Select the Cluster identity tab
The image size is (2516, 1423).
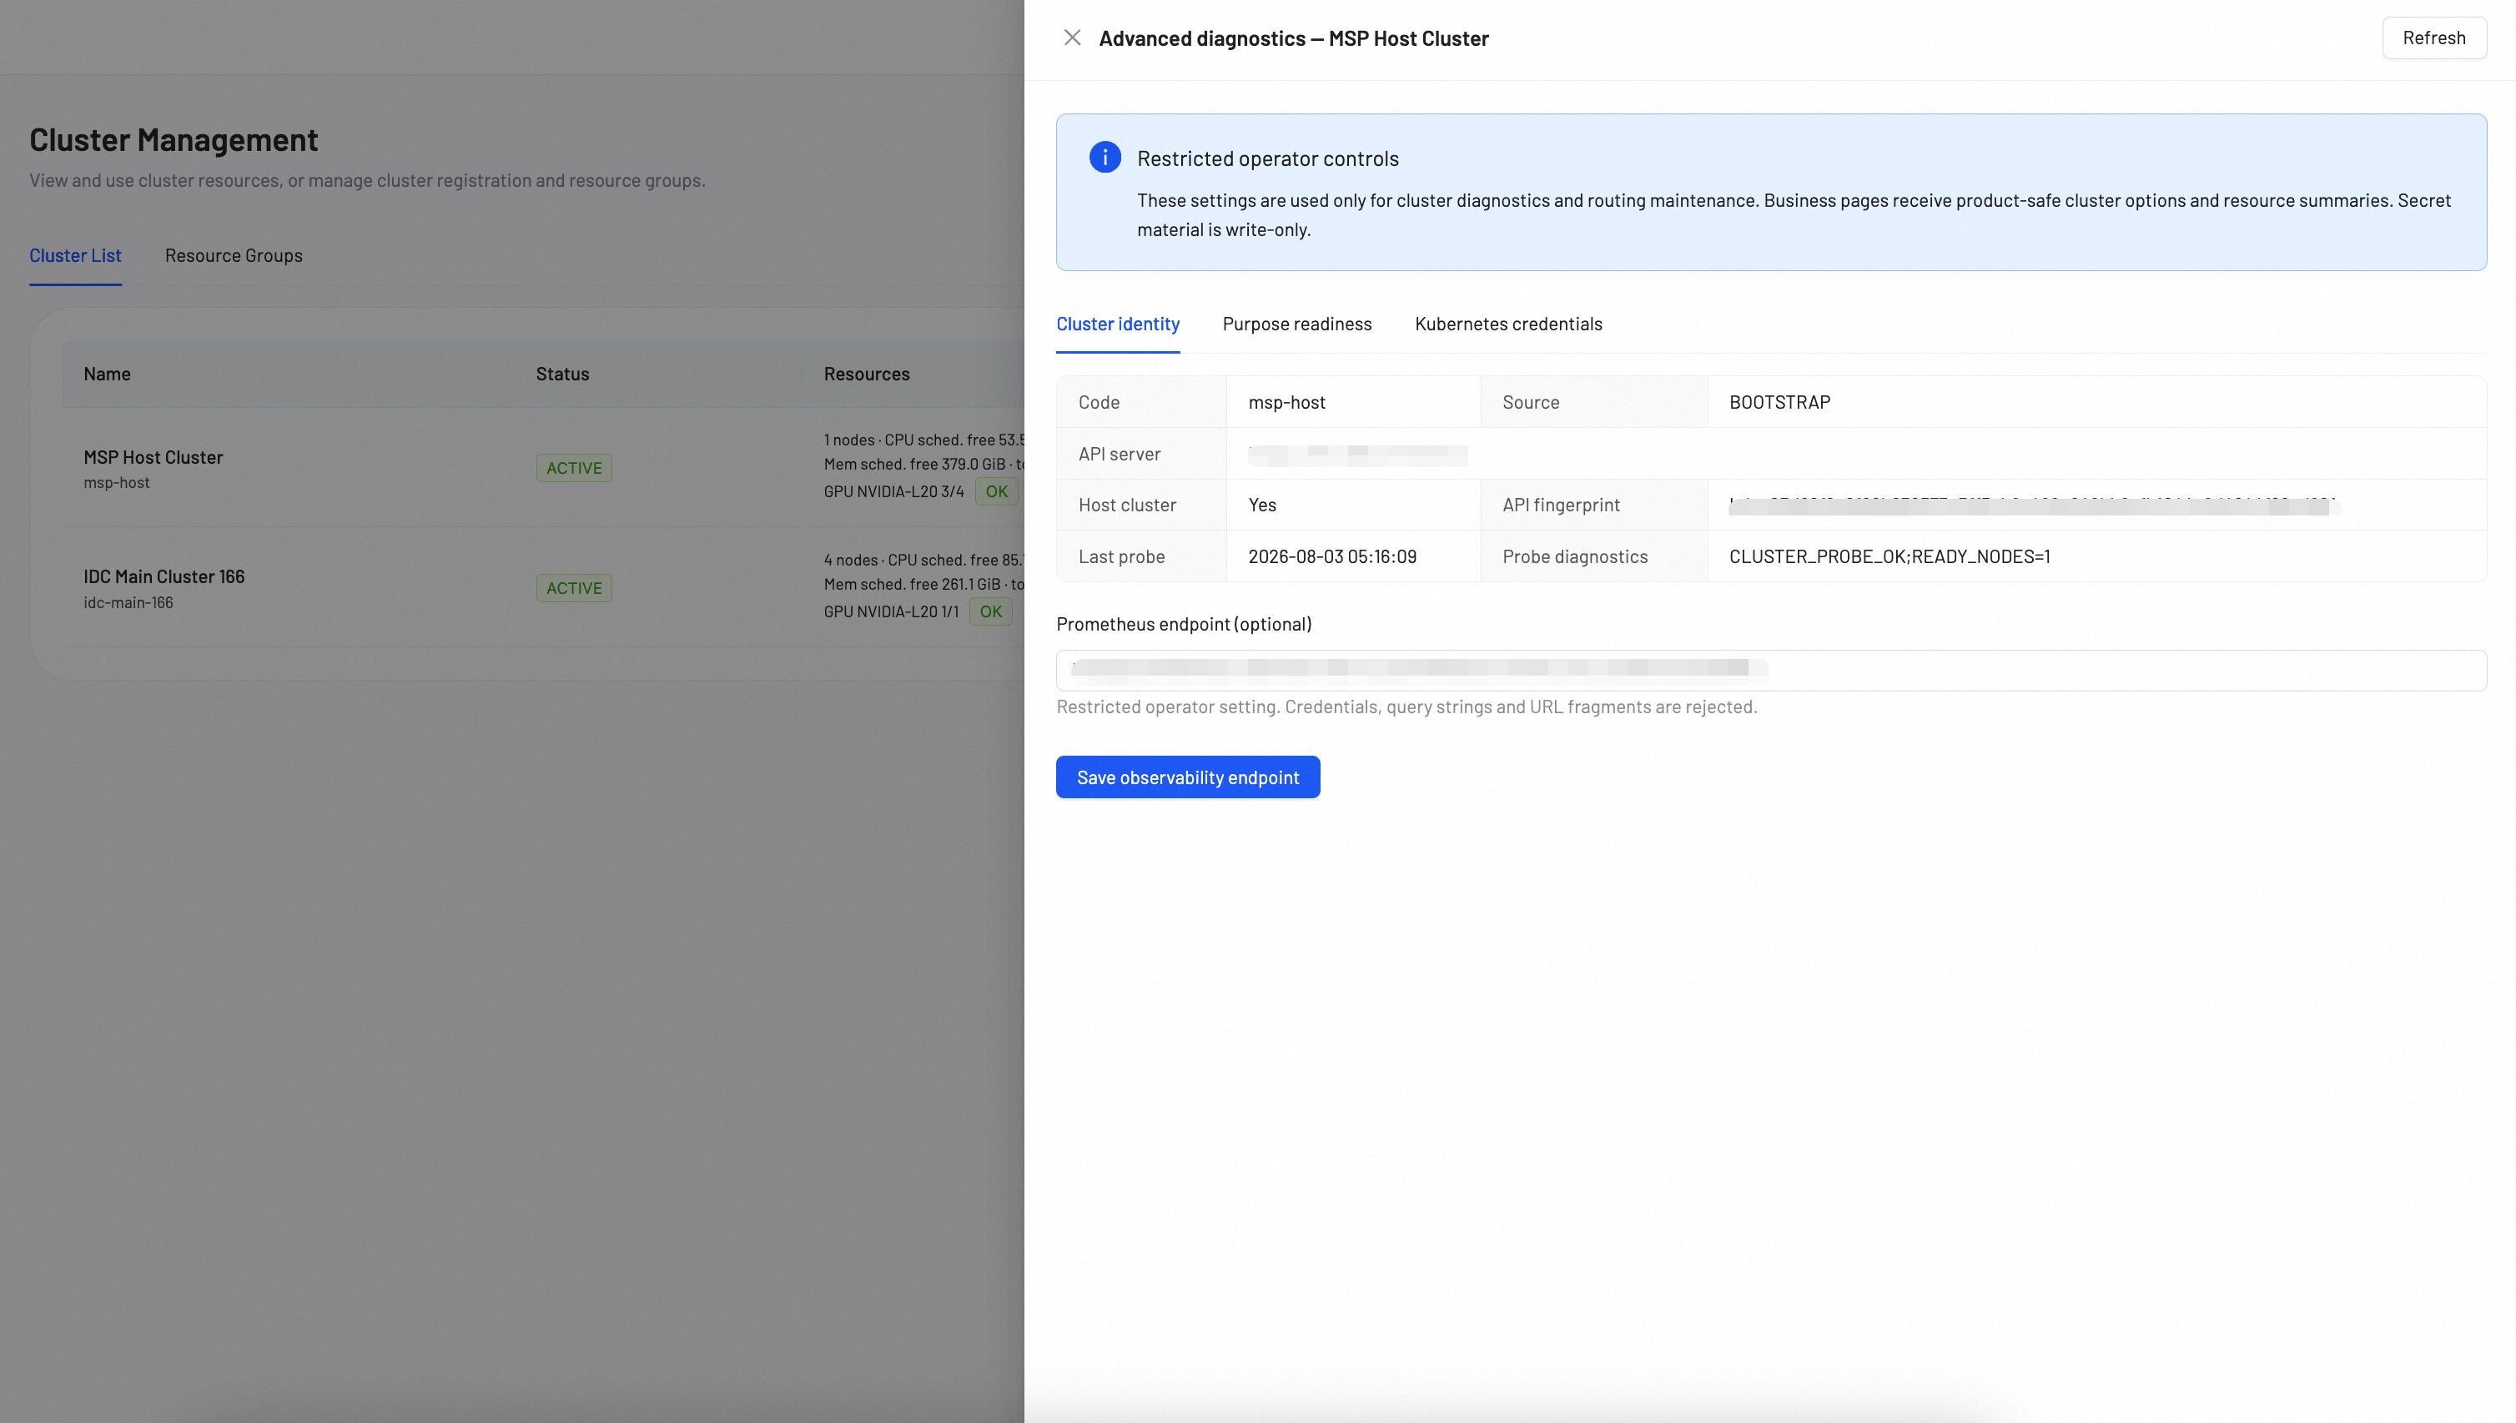click(1117, 324)
